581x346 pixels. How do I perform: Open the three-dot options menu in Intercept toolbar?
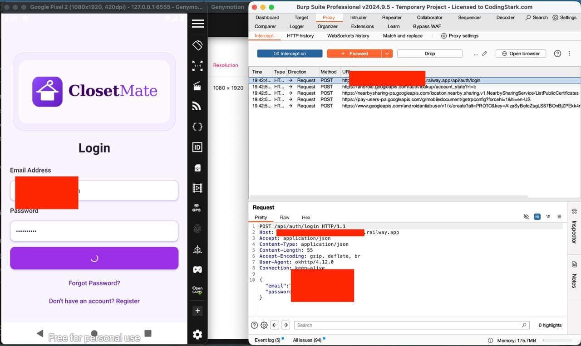click(569, 54)
